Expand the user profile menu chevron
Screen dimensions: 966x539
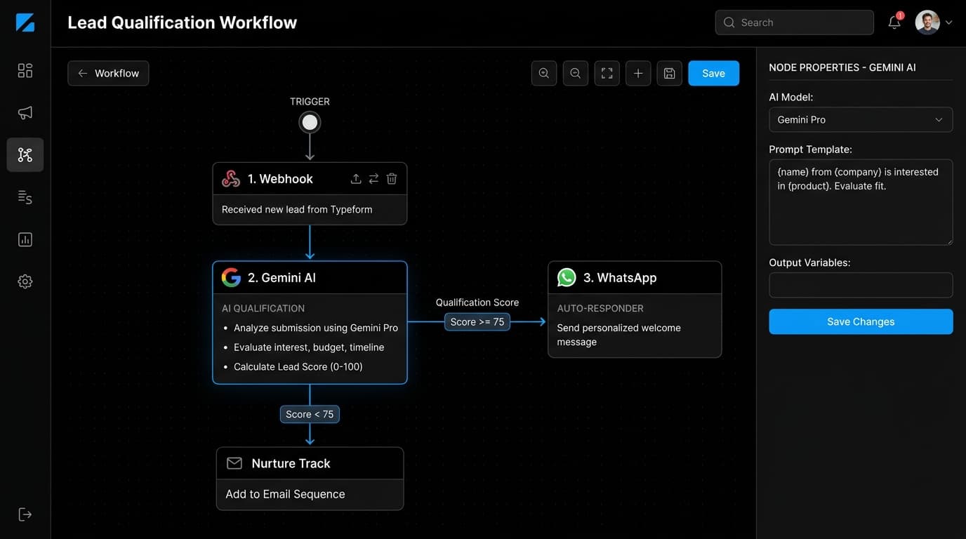(949, 22)
